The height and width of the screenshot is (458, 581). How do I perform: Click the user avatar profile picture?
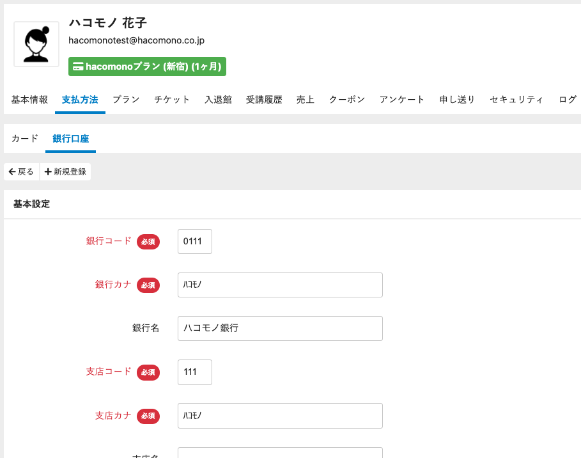(36, 44)
